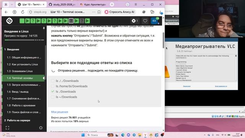Click the shield site-protection icon in address bar

[x=31, y=12]
